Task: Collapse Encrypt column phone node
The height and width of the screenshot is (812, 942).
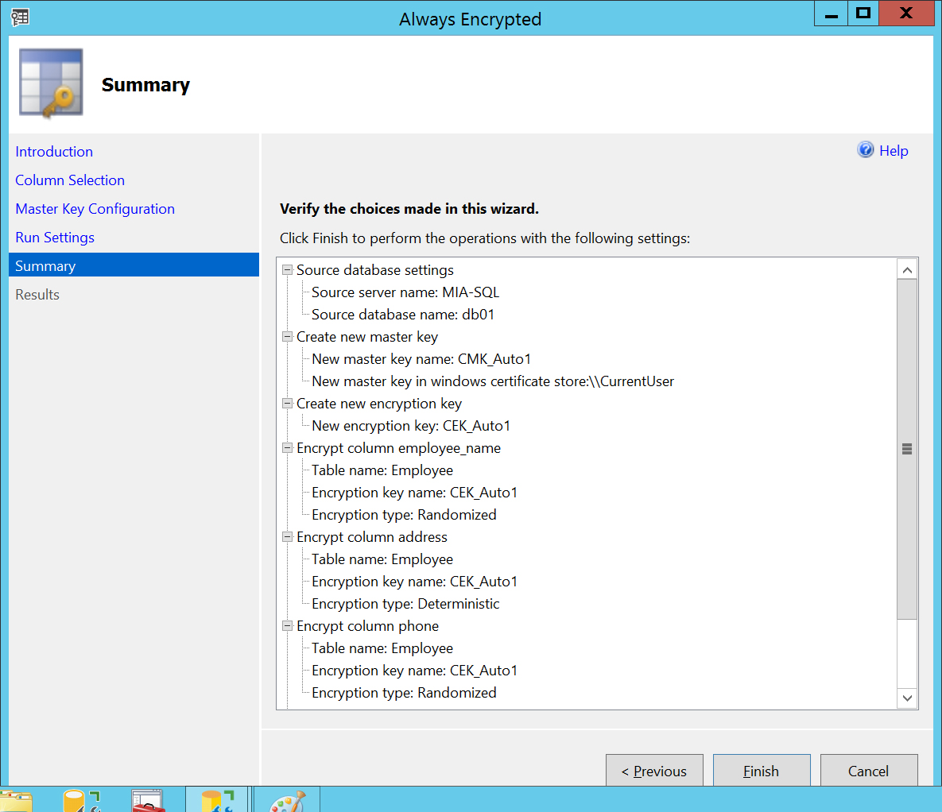Action: tap(287, 626)
